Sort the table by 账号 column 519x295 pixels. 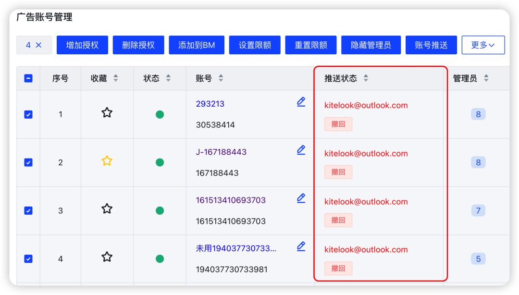[221, 78]
